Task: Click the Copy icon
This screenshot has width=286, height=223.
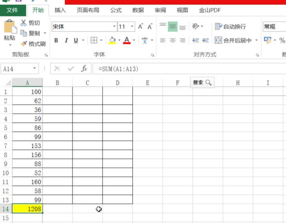Action: [x=23, y=33]
